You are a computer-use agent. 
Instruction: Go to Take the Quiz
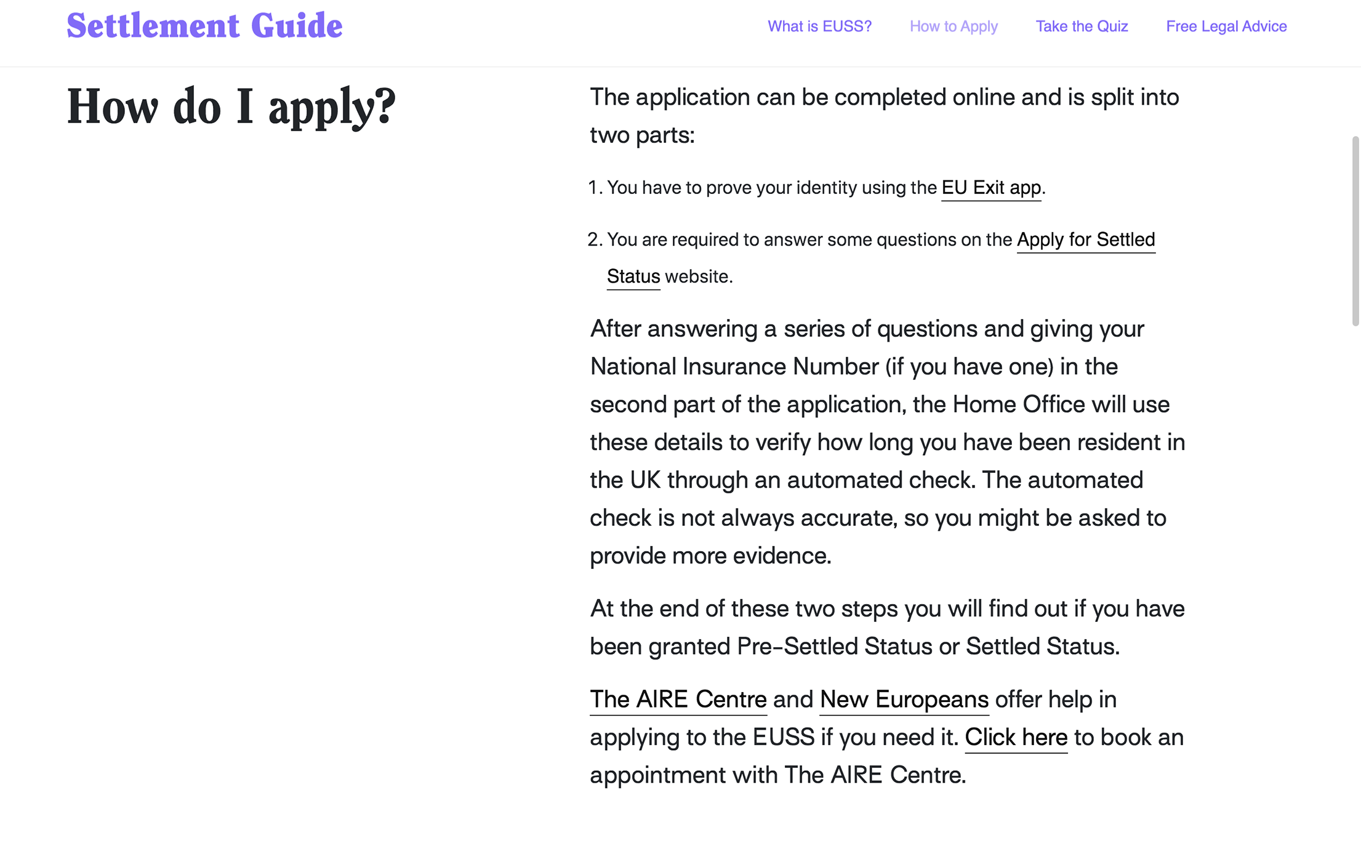[x=1082, y=26]
